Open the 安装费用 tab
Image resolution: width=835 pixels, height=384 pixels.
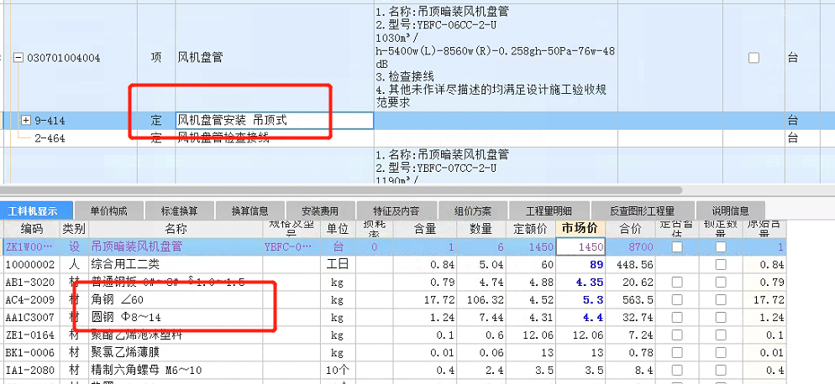[320, 211]
